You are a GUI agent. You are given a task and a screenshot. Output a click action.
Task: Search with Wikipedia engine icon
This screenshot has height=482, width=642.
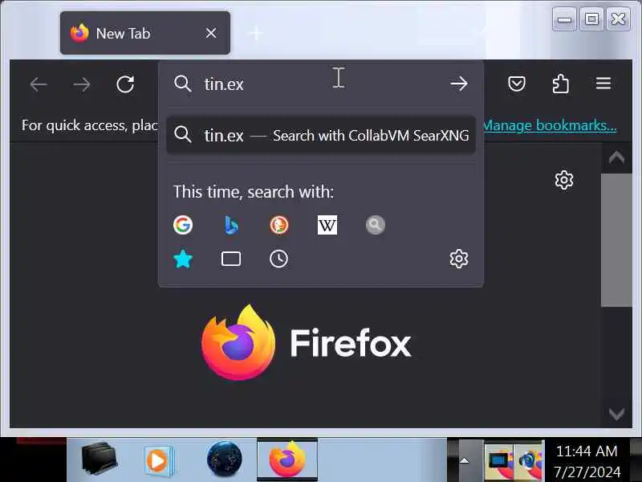327,225
